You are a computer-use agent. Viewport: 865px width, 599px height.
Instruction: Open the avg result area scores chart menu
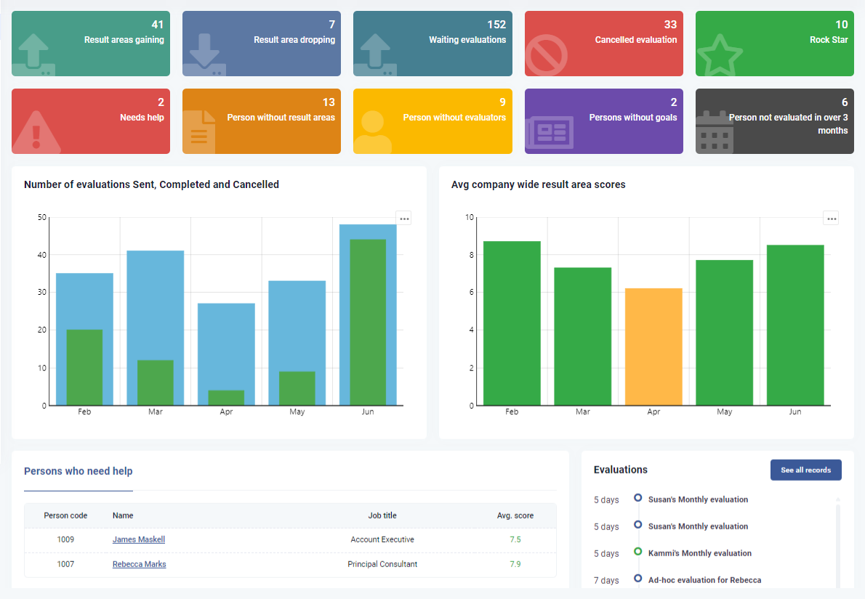click(x=832, y=219)
